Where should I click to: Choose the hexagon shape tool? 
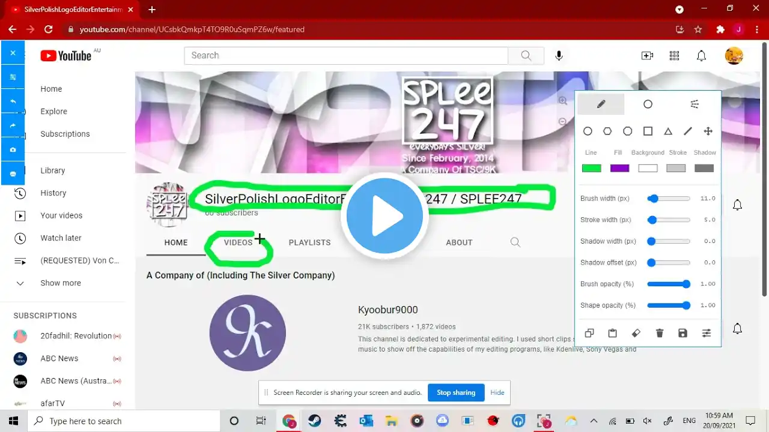607,131
